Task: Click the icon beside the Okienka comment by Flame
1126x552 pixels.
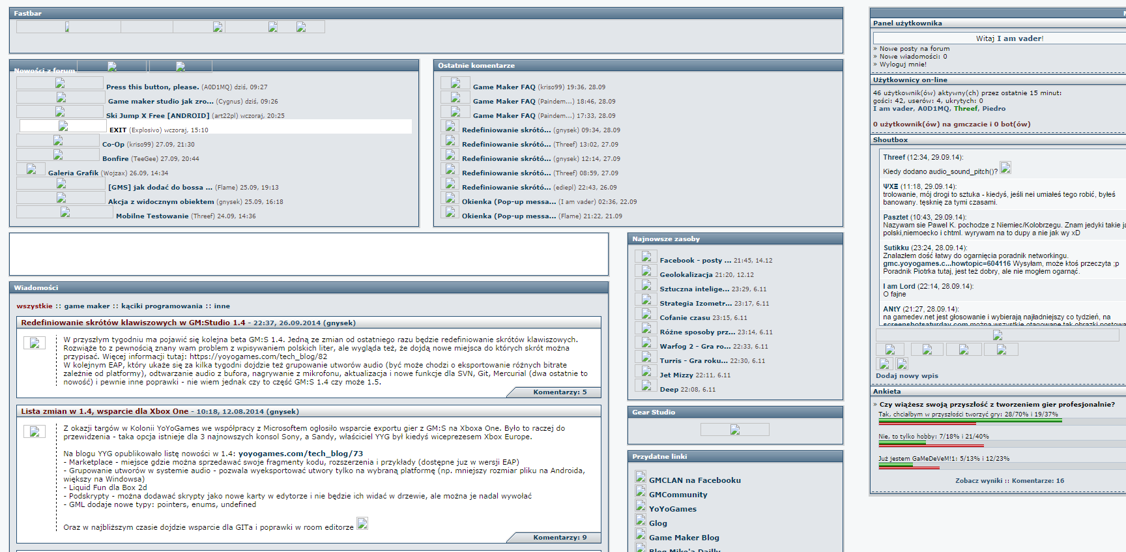Action: tap(450, 212)
